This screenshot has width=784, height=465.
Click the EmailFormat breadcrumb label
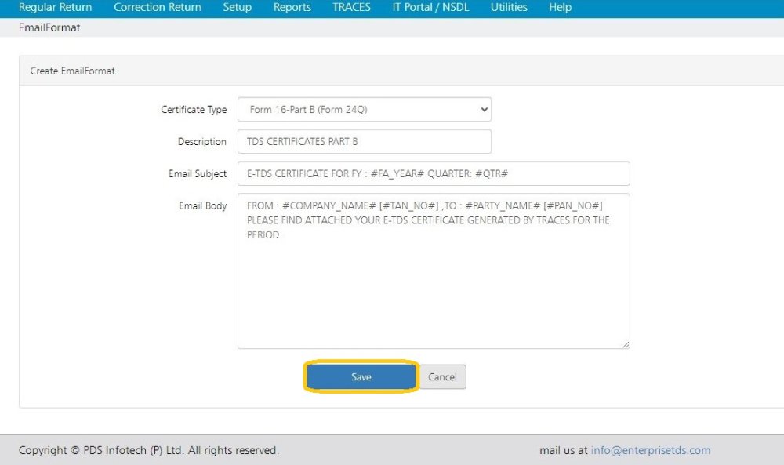49,27
